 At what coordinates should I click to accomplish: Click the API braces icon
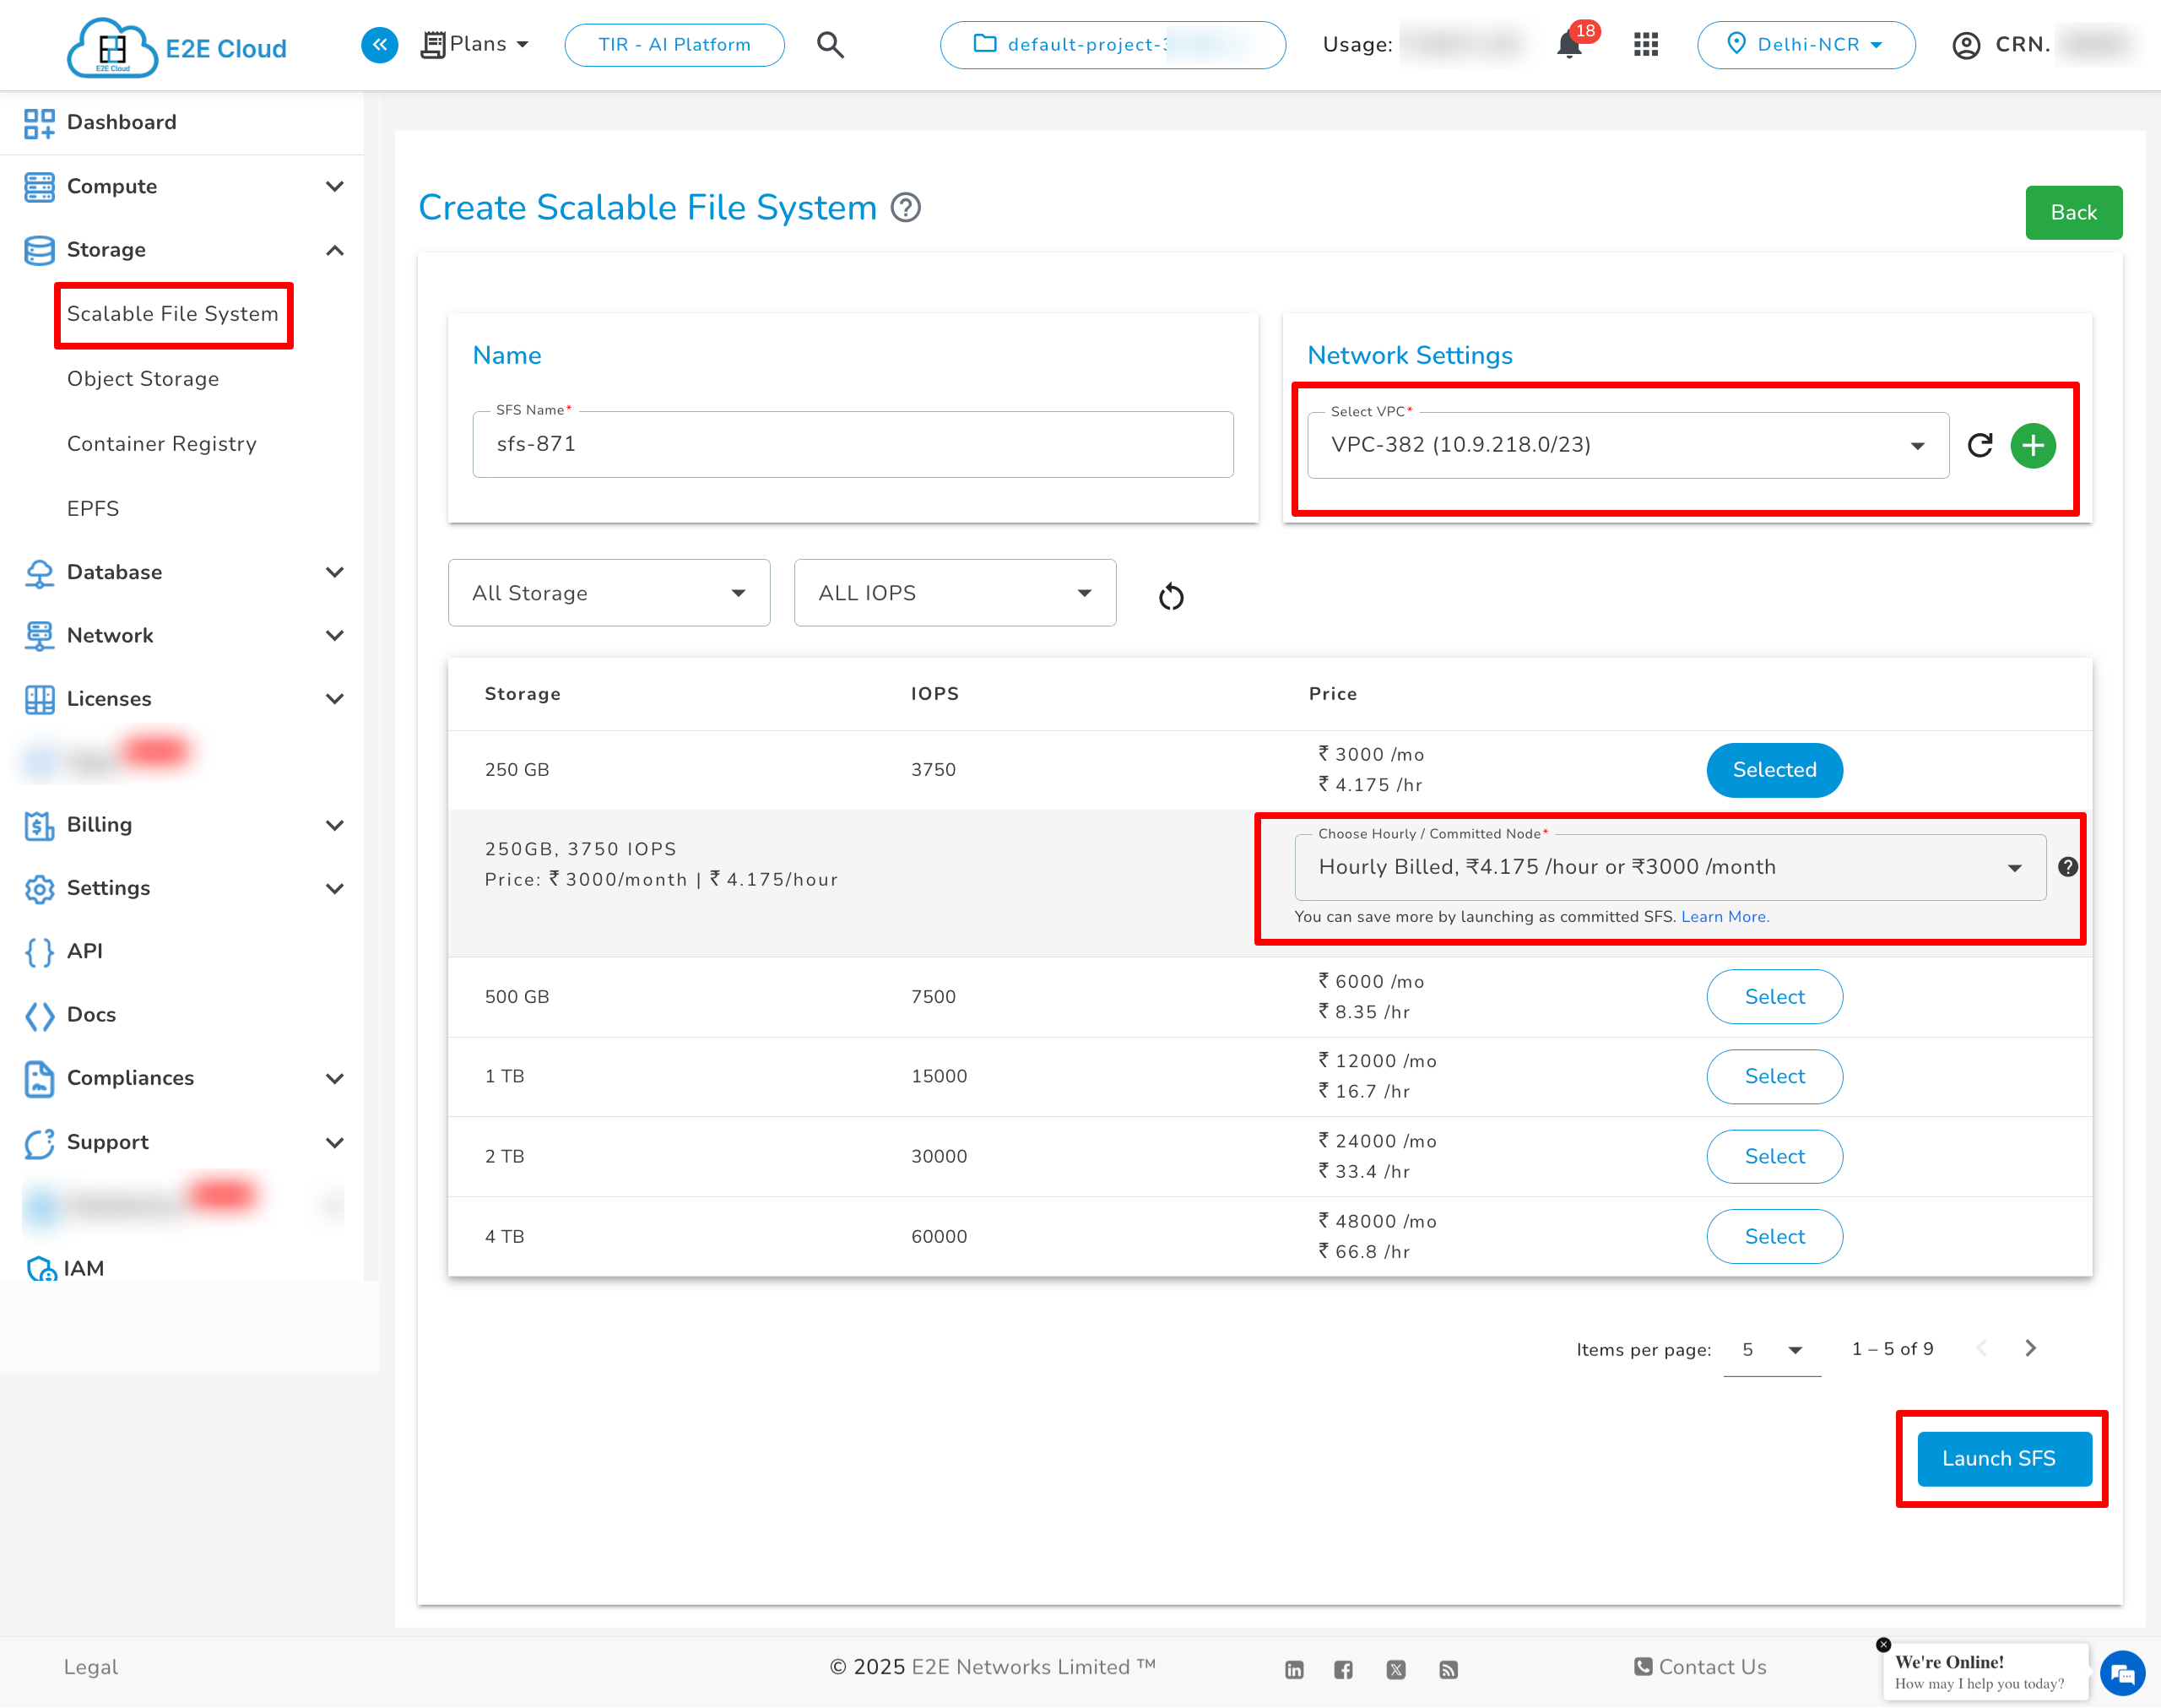click(39, 952)
